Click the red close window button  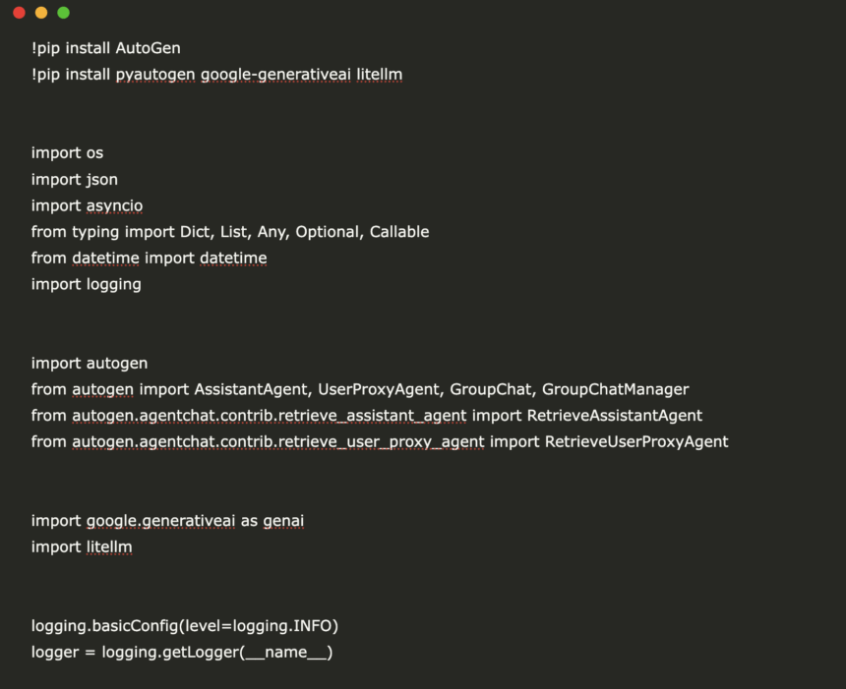click(19, 13)
